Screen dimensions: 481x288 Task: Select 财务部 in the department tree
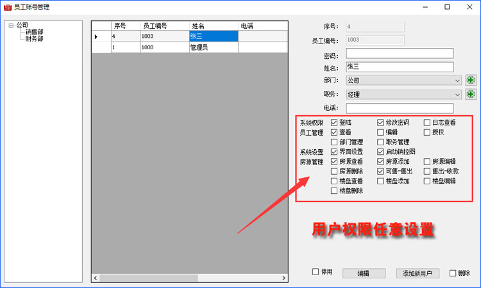click(x=35, y=38)
